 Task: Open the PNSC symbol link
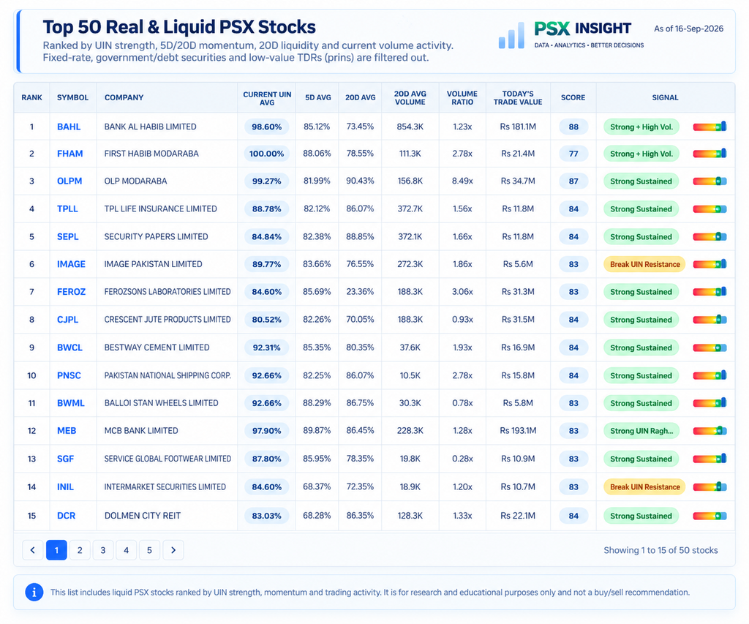tap(69, 375)
